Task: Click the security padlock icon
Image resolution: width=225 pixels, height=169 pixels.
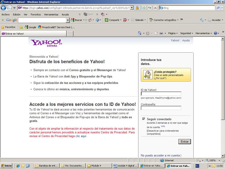Action: pos(137,8)
